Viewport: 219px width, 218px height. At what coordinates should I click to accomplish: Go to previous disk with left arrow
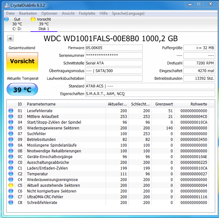point(10,38)
